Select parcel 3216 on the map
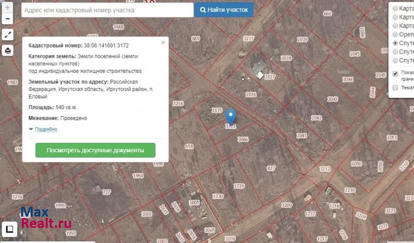The image size is (414, 243). [178, 104]
